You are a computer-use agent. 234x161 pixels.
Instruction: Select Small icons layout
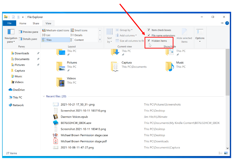[x=79, y=30]
